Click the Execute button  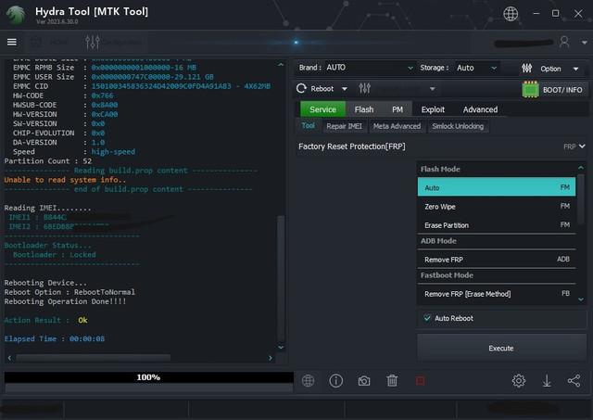[501, 348]
